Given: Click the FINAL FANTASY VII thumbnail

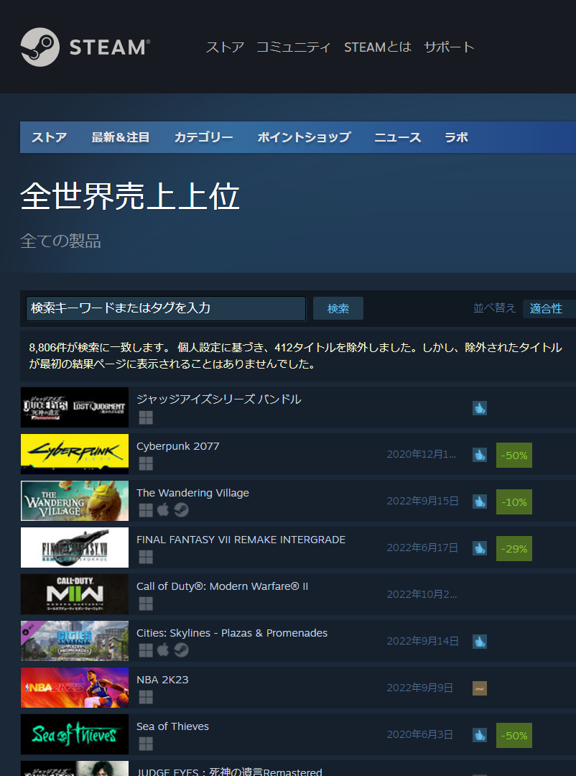Looking at the screenshot, I should [75, 548].
